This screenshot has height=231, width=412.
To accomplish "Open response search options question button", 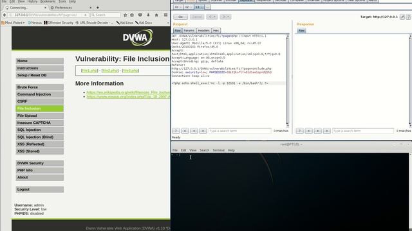I will pyautogui.click(x=299, y=131).
